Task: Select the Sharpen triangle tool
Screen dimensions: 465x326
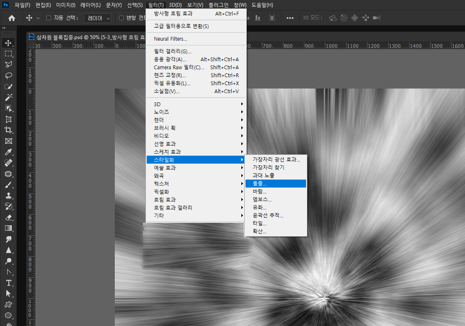Action: (x=8, y=250)
